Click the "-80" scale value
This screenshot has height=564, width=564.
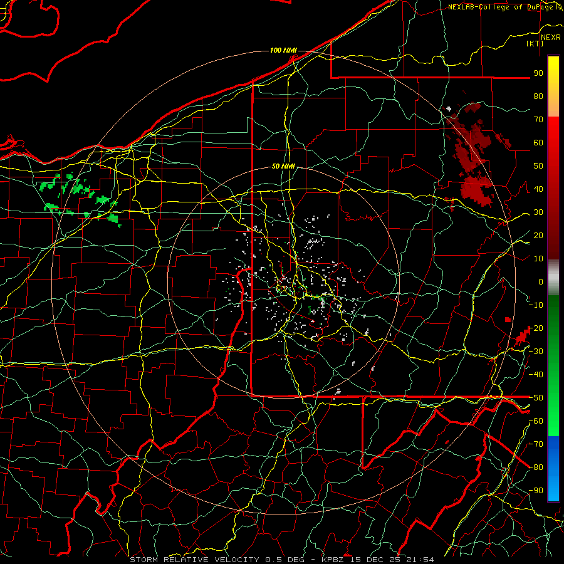[x=536, y=467]
